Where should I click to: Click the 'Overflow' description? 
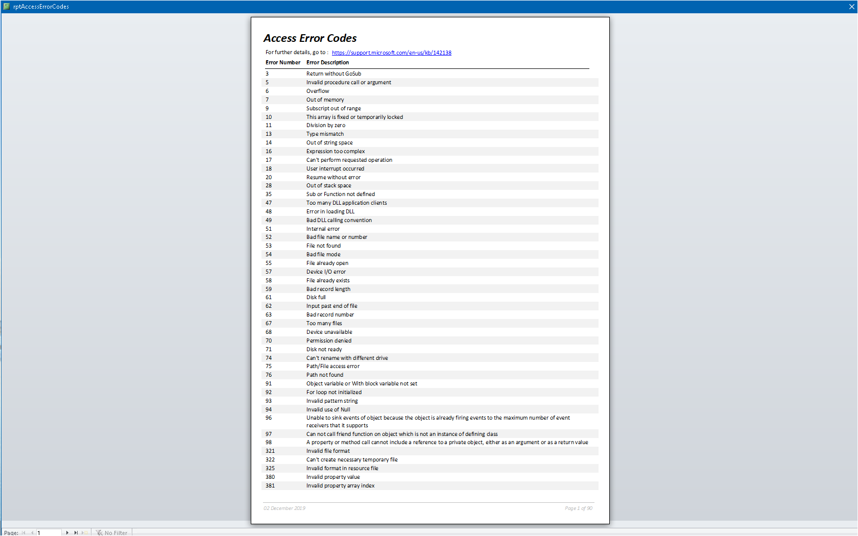click(318, 91)
